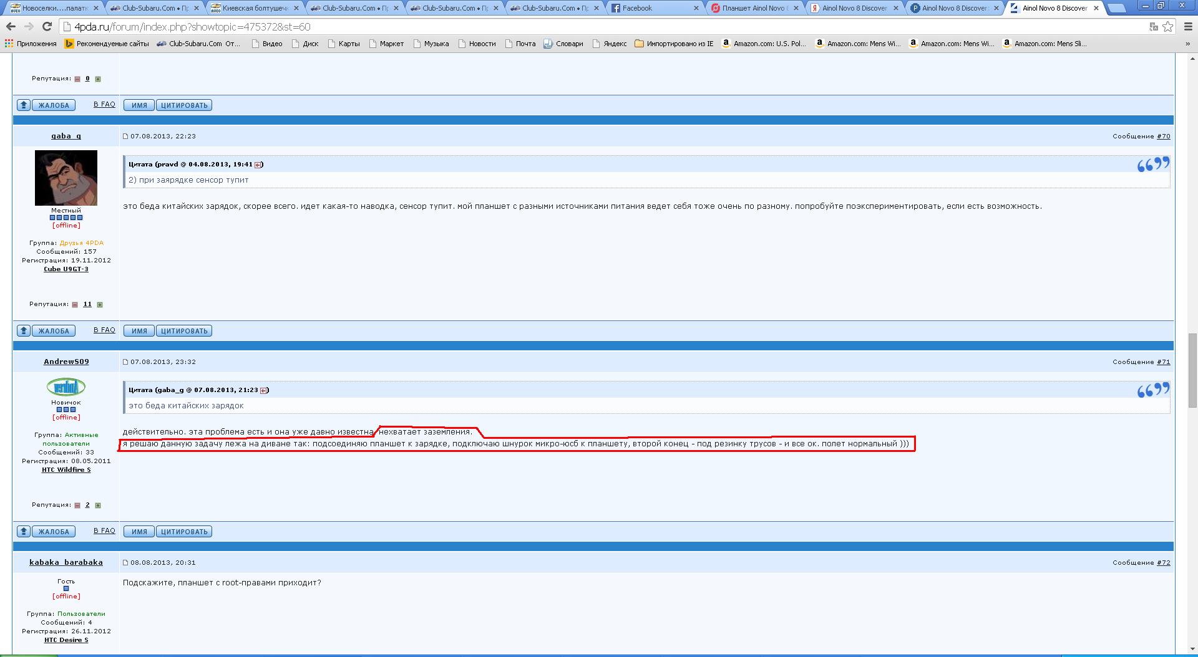Open post link #71
The image size is (1198, 657).
click(x=1164, y=362)
